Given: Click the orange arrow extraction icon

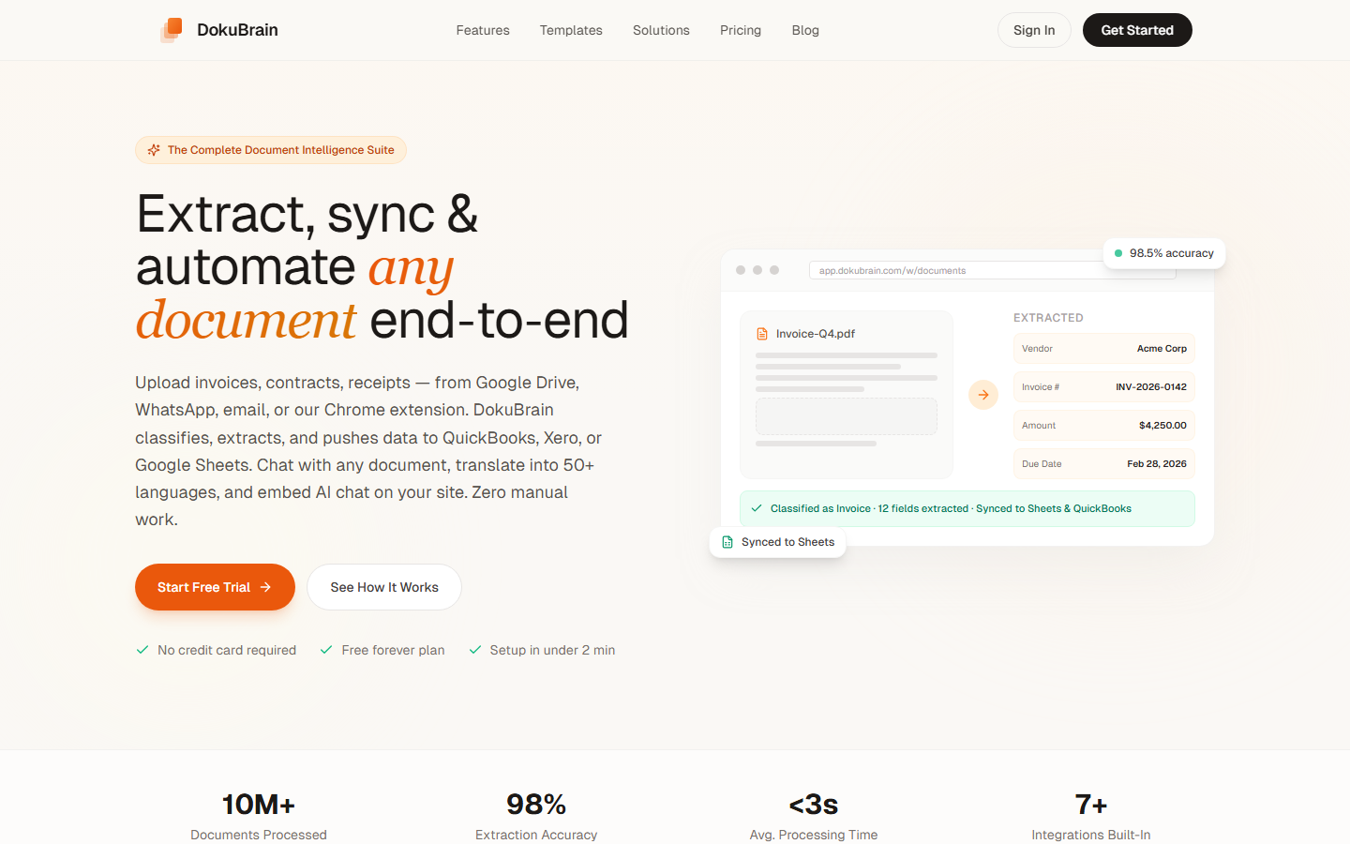Looking at the screenshot, I should (982, 394).
